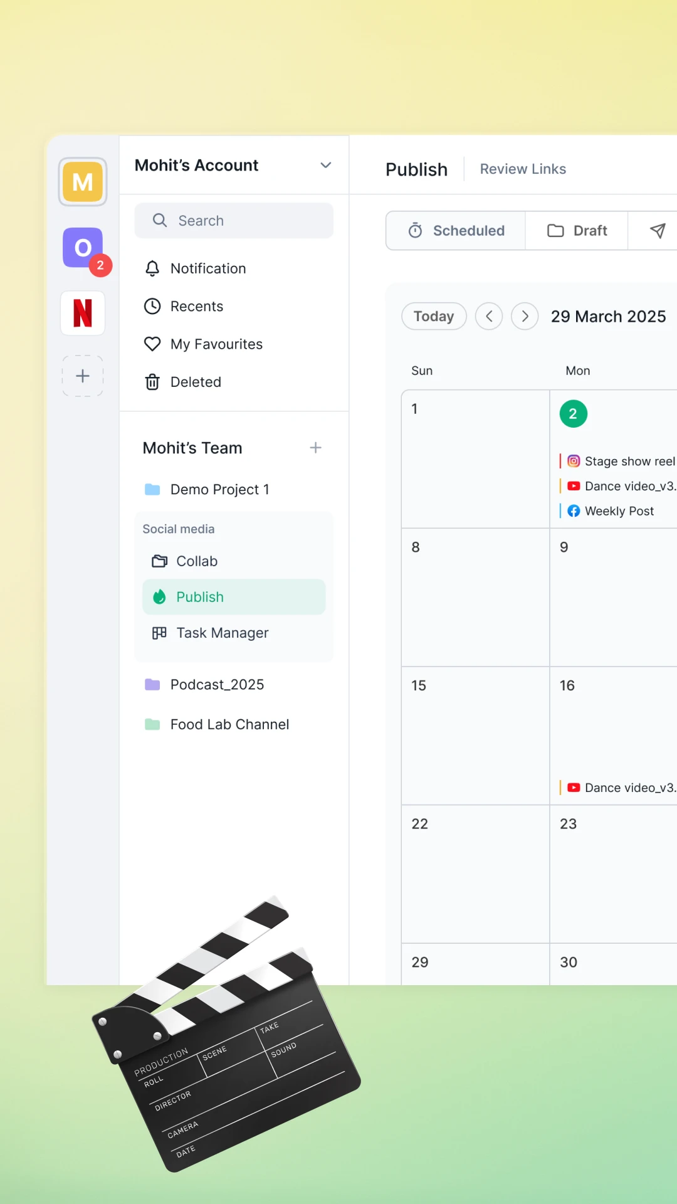This screenshot has height=1204, width=677.
Task: Jump to Today in calendar
Action: (434, 316)
